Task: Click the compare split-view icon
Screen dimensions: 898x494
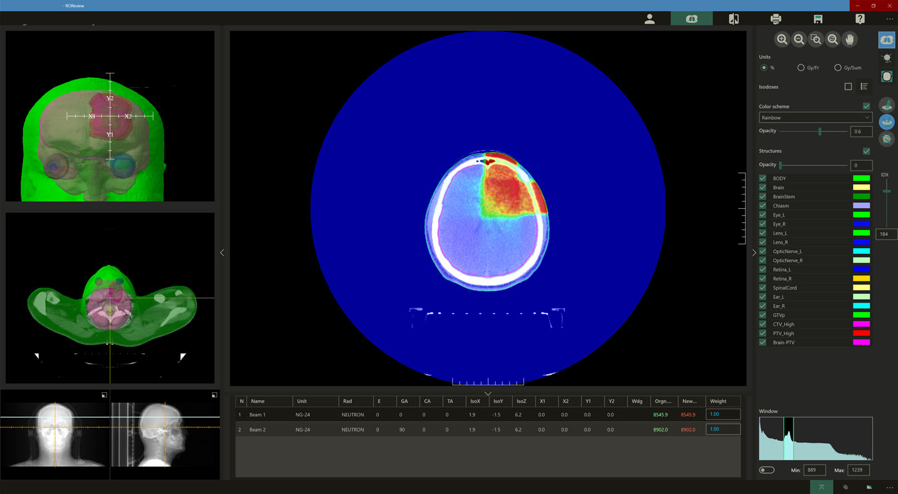Action: point(734,19)
